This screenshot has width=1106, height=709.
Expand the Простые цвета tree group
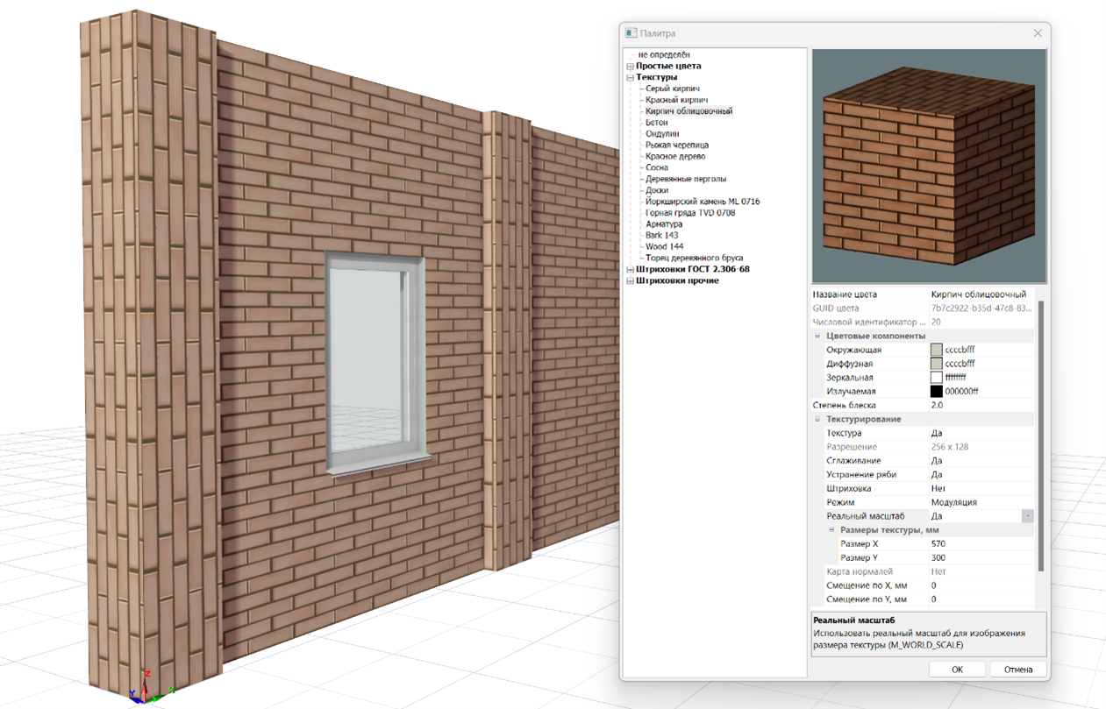(x=630, y=67)
